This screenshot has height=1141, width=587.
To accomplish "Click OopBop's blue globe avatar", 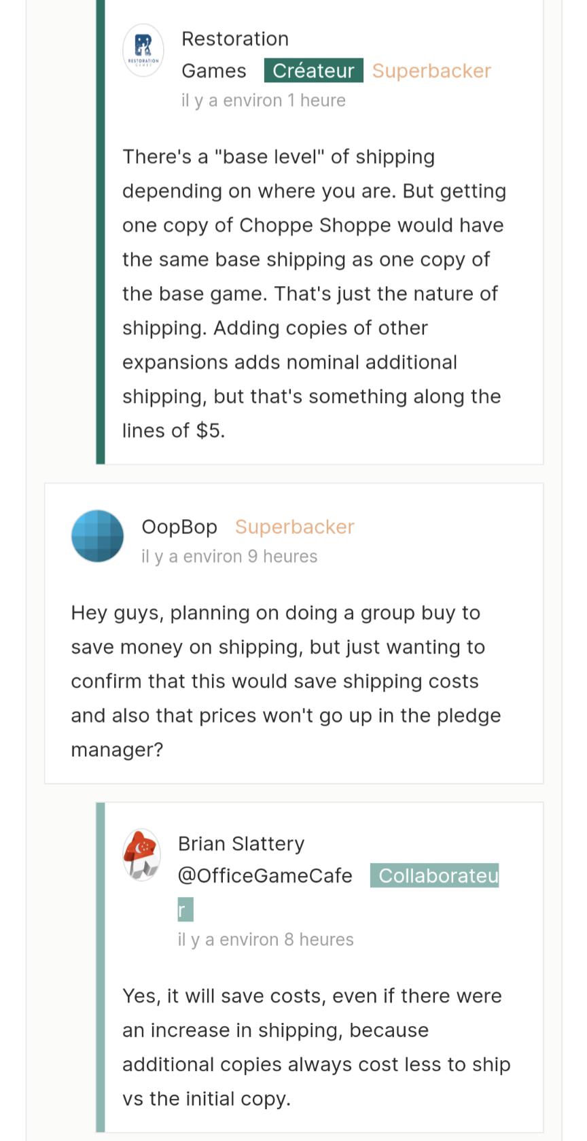I will point(97,536).
